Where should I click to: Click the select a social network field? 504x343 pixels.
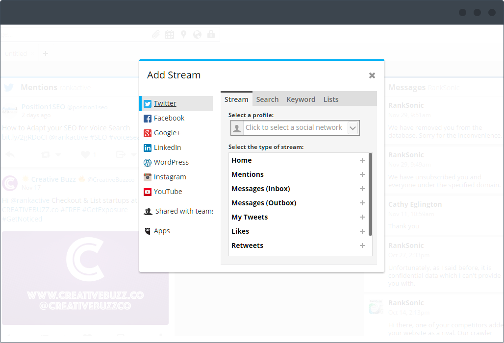295,128
